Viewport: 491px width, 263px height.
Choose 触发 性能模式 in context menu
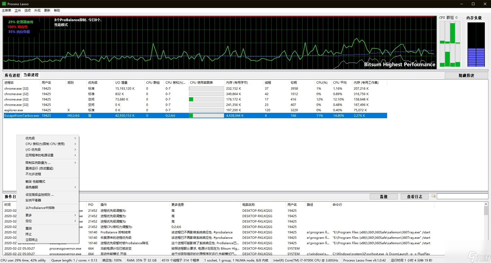coord(48,182)
